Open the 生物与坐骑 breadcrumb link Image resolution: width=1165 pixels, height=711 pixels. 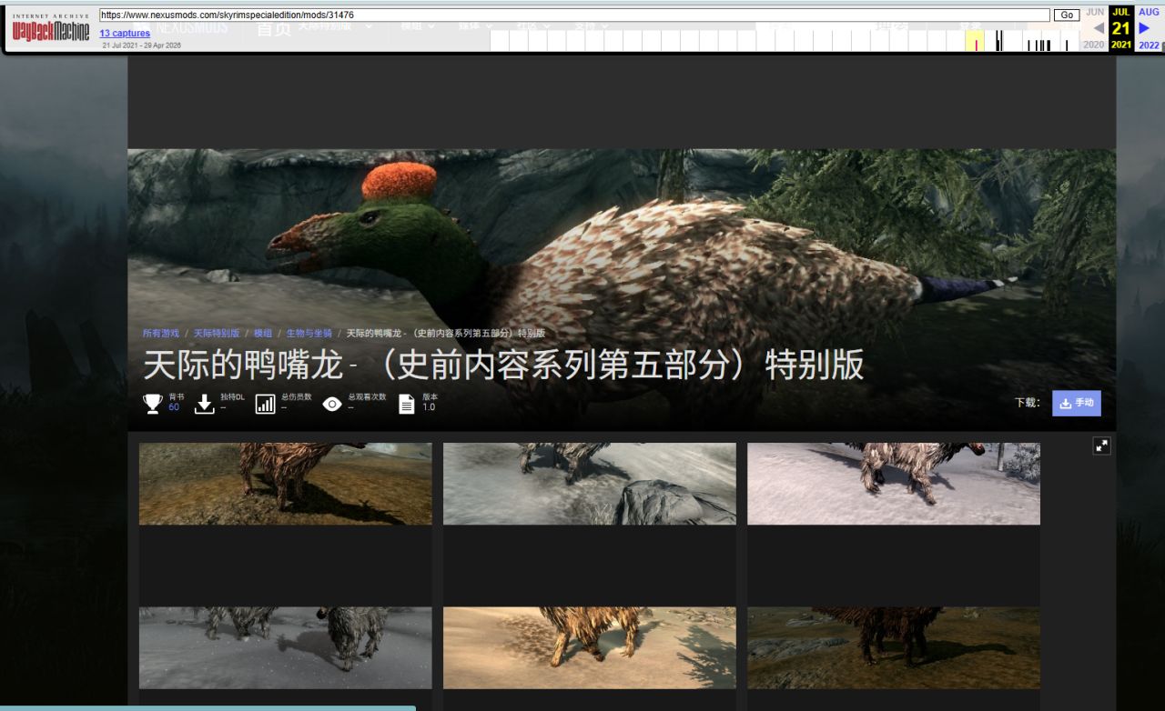coord(309,334)
